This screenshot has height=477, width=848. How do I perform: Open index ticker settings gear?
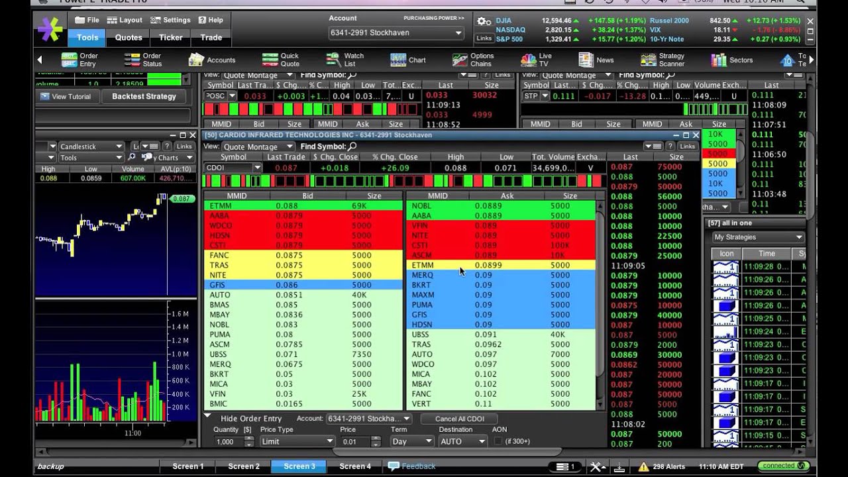point(484,22)
